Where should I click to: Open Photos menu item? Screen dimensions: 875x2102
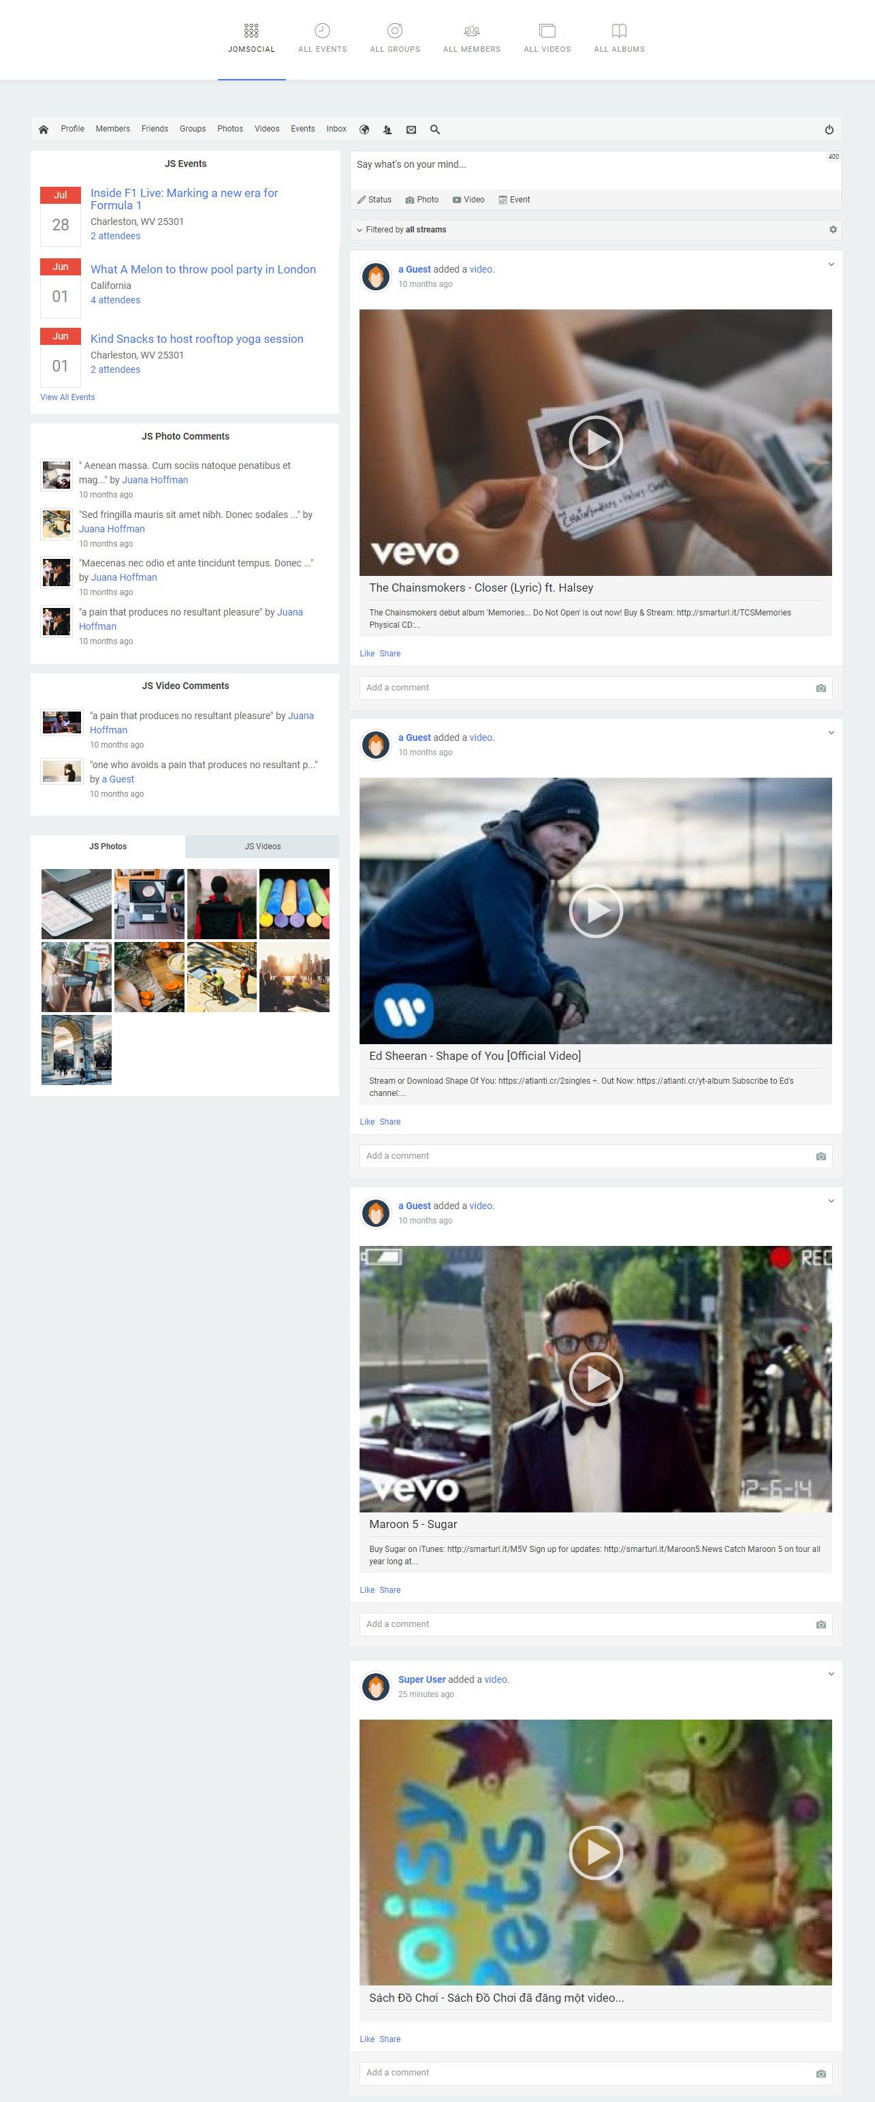230,129
